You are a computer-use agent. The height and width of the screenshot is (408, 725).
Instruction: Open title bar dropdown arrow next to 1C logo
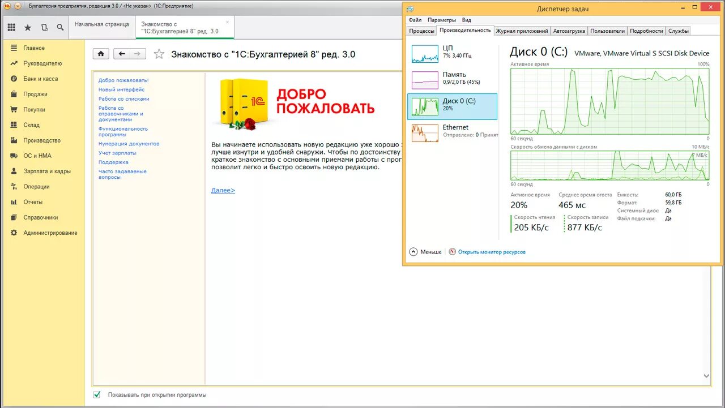point(18,6)
